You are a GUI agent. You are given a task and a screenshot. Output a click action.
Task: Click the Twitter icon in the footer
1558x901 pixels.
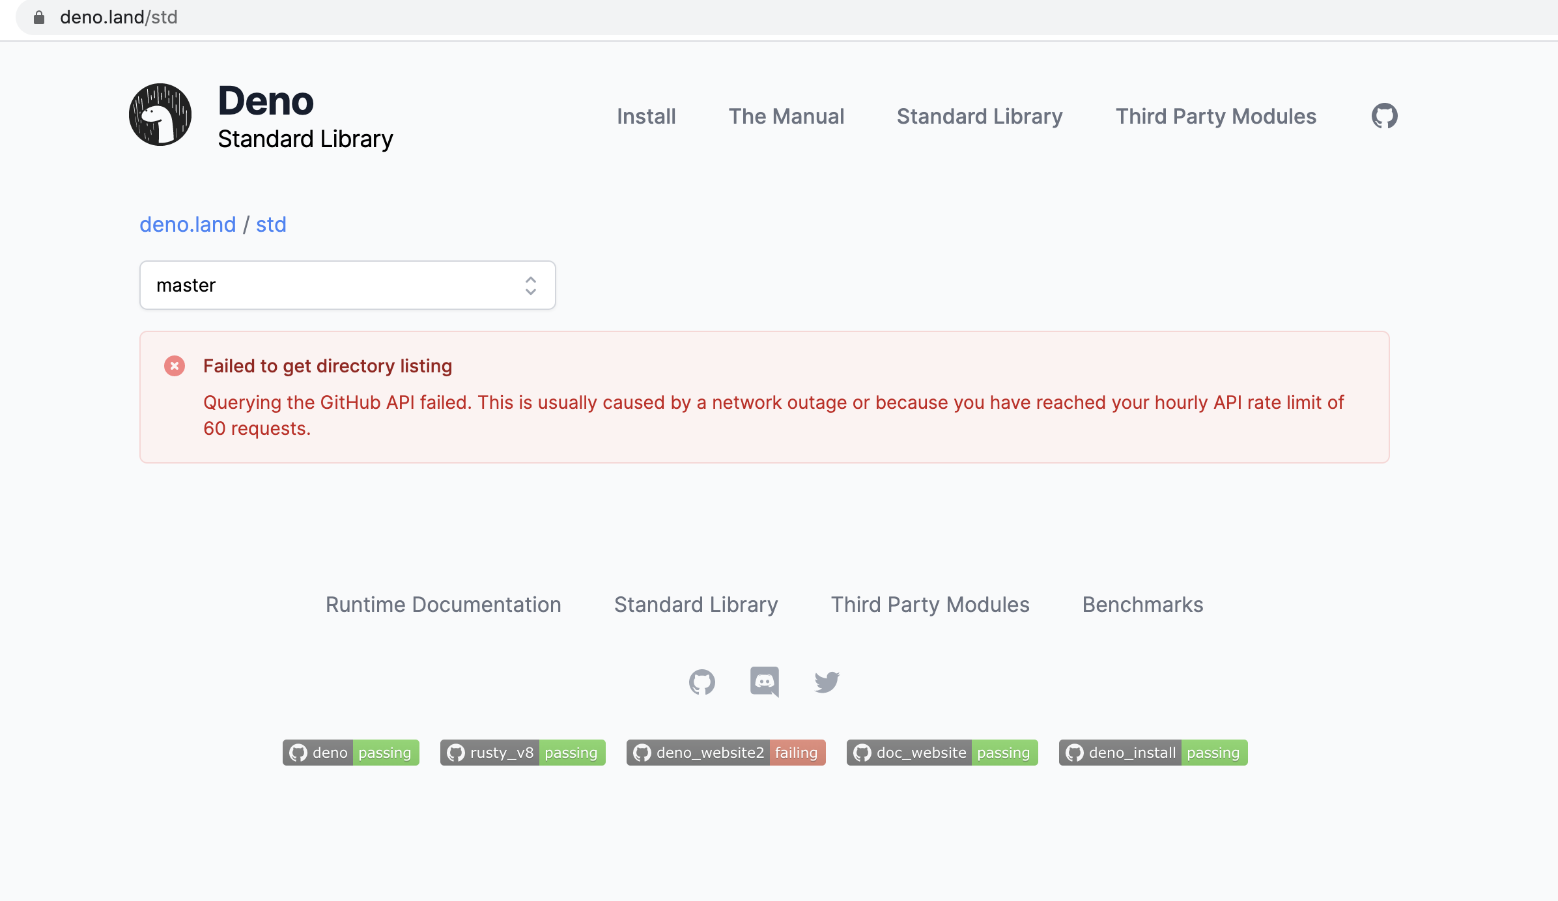pyautogui.click(x=827, y=682)
